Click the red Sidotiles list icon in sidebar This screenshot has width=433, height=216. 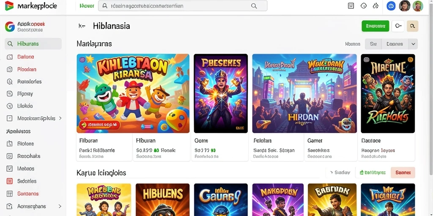(9, 181)
